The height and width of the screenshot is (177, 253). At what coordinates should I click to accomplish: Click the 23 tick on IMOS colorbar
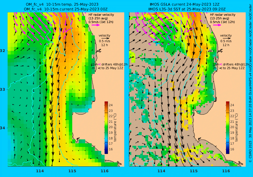pos(232,111)
